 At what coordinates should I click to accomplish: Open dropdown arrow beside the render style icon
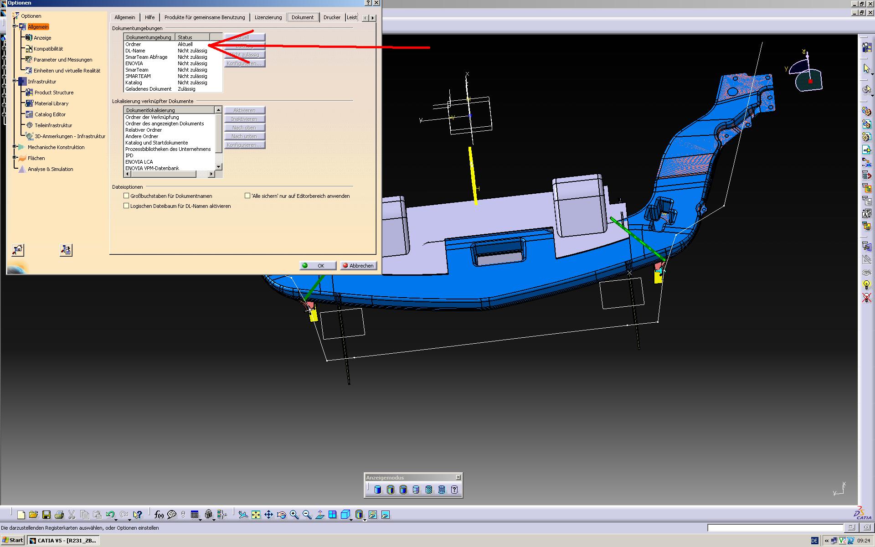[365, 520]
